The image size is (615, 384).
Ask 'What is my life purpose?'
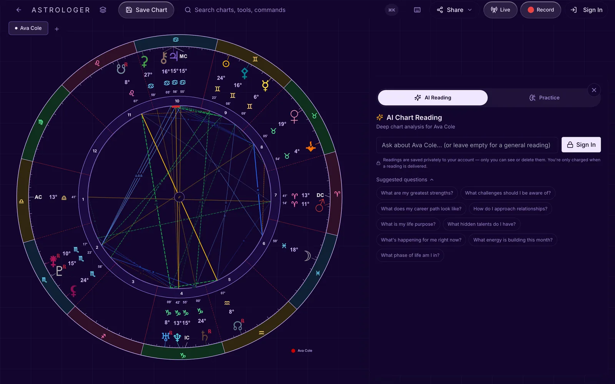[x=408, y=224]
